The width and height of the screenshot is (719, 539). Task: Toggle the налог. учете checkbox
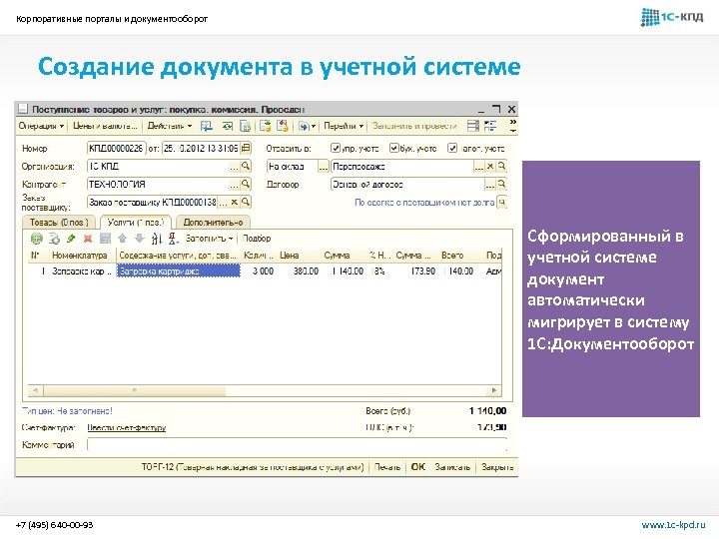(x=452, y=148)
